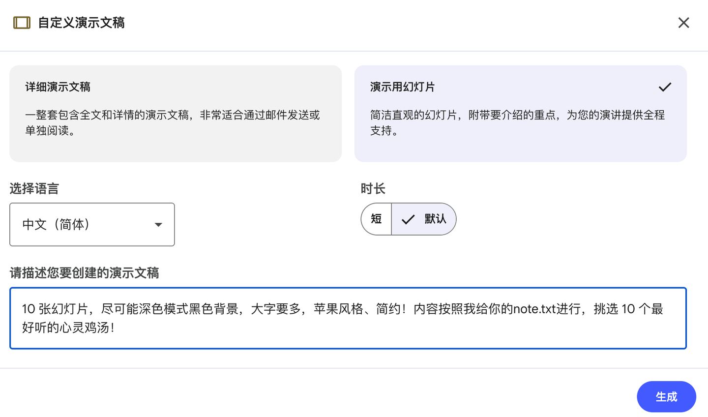Select the 详细演示文稿 format card
Screen dimensions: 708x417
click(x=176, y=114)
